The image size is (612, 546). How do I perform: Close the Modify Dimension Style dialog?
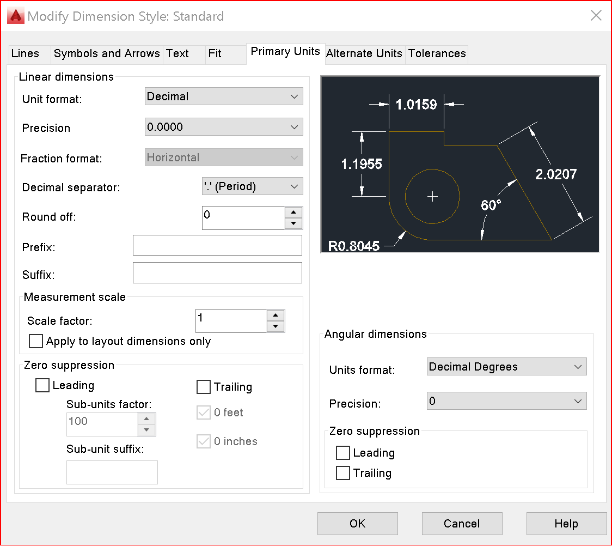click(596, 16)
